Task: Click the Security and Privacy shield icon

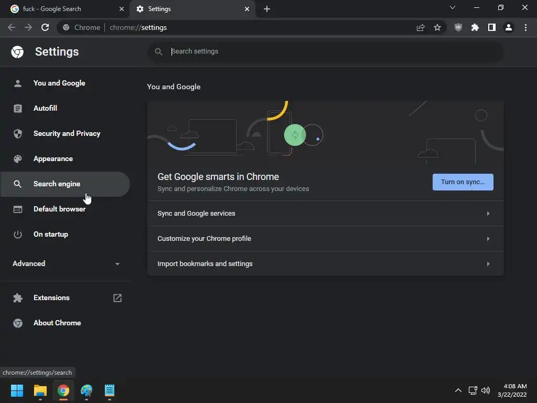Action: (18, 134)
